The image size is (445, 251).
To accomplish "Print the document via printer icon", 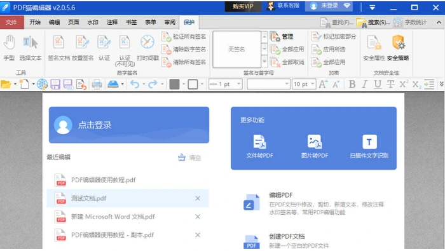I will coord(97,85).
